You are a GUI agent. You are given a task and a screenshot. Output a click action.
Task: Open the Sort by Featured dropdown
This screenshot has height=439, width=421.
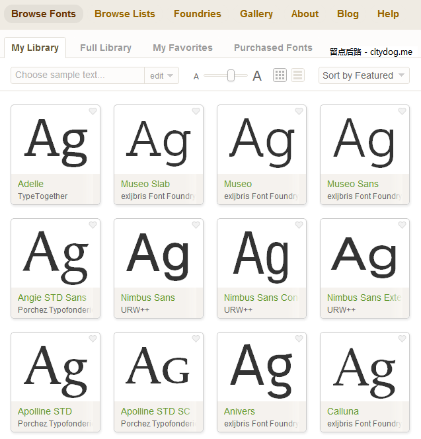(364, 75)
